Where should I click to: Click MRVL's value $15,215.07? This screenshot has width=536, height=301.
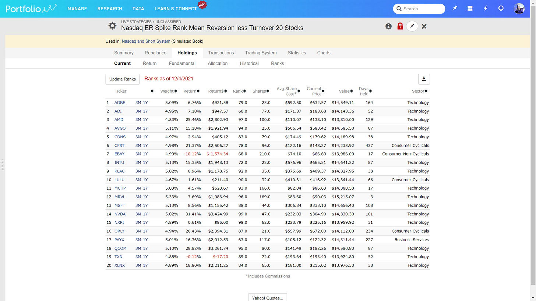point(343,197)
